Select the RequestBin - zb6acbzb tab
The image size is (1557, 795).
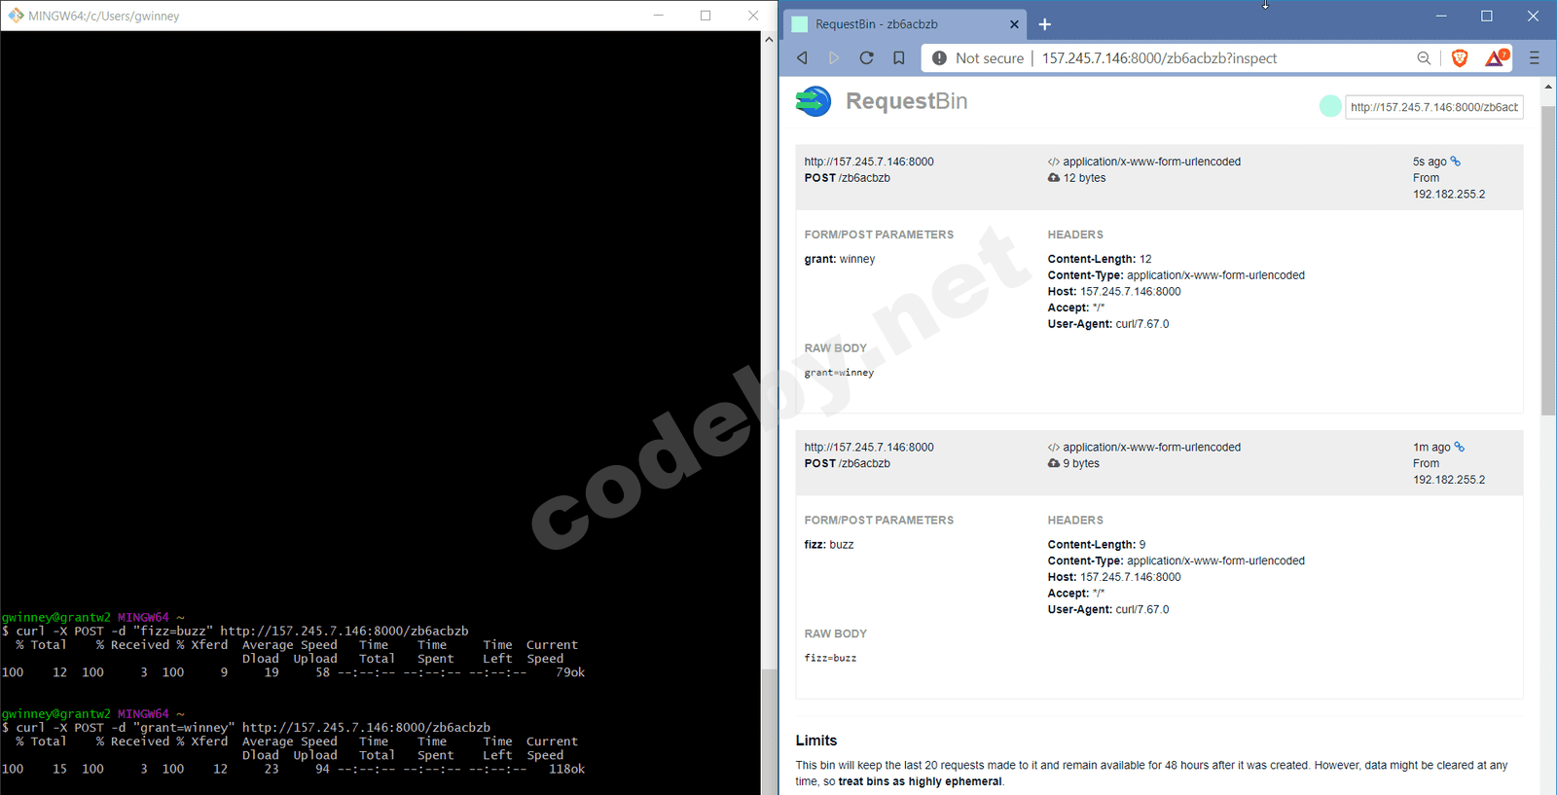[905, 24]
